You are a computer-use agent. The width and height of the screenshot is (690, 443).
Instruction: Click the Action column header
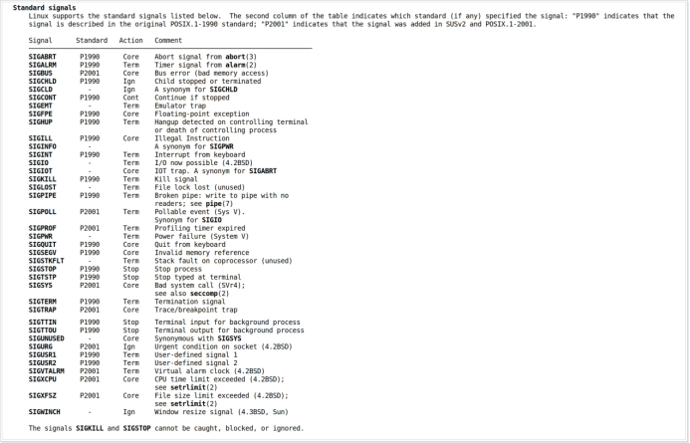[130, 41]
